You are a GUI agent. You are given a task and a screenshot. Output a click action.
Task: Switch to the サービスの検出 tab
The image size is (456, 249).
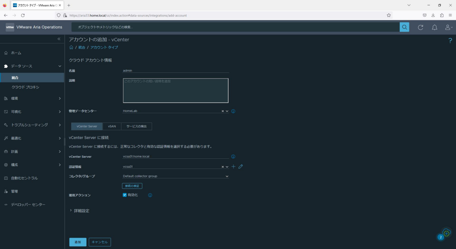136,126
